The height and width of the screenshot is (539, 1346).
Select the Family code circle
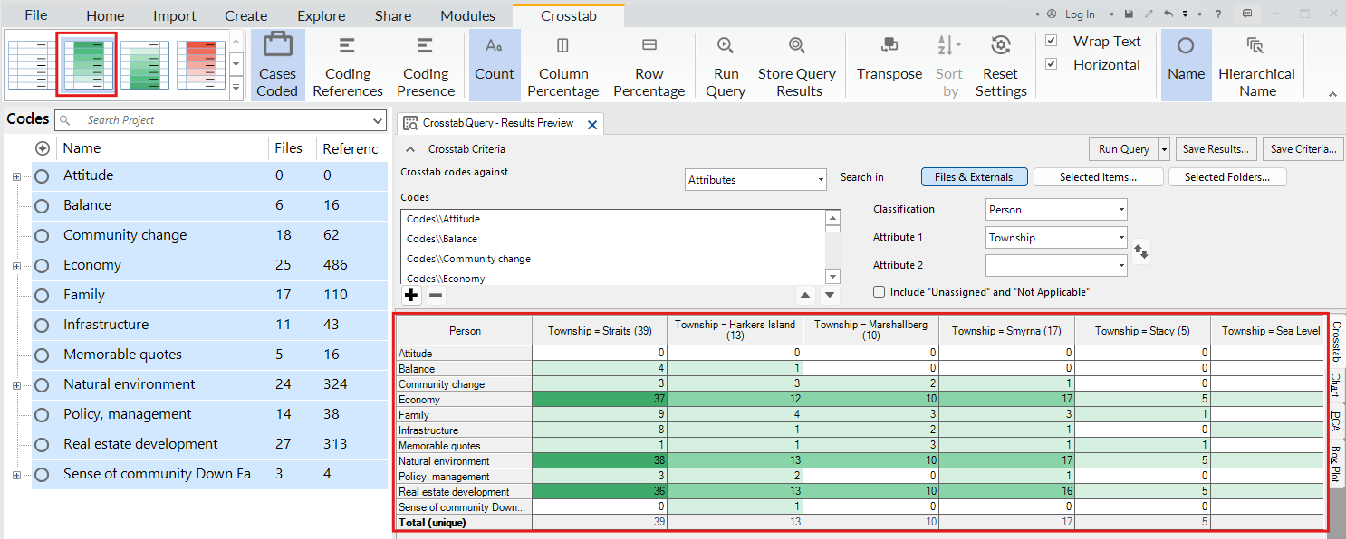coord(42,295)
